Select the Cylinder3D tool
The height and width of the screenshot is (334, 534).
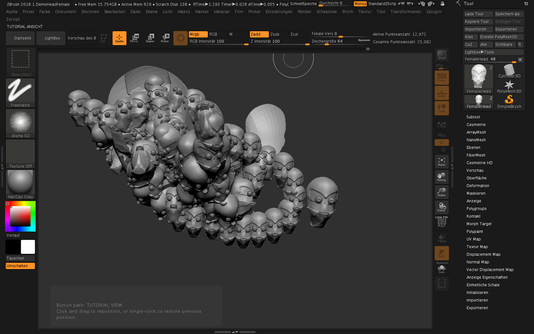click(510, 71)
